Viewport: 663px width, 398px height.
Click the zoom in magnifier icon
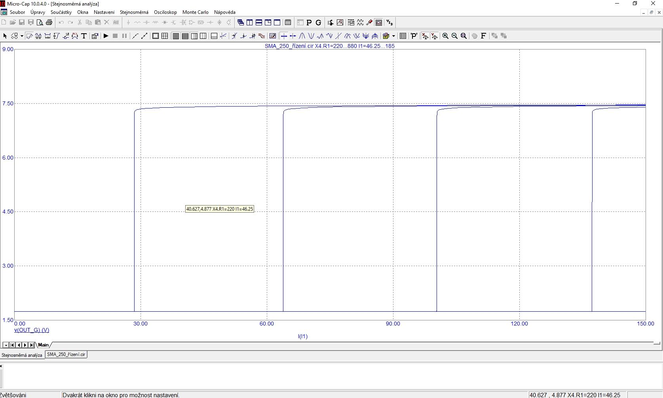(x=445, y=36)
